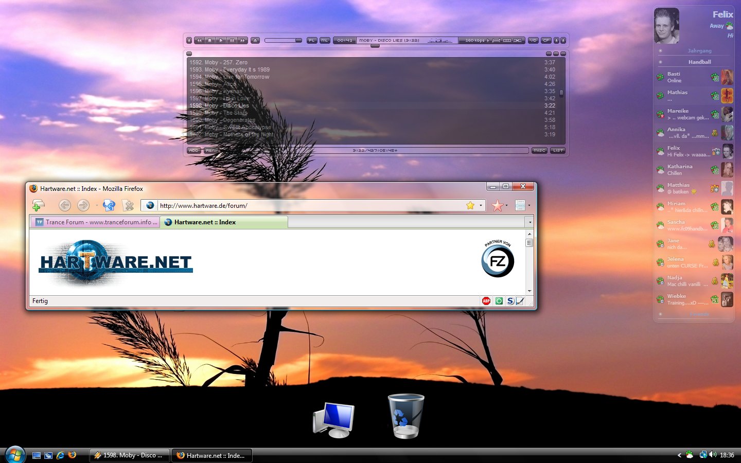Screen dimensions: 741x463
Task: Star the page with the bookmark icon
Action: coord(470,206)
